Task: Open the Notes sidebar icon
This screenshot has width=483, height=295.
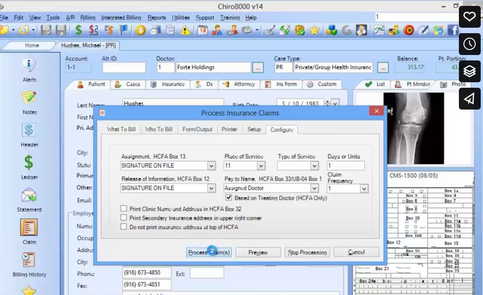Action: pos(29,103)
